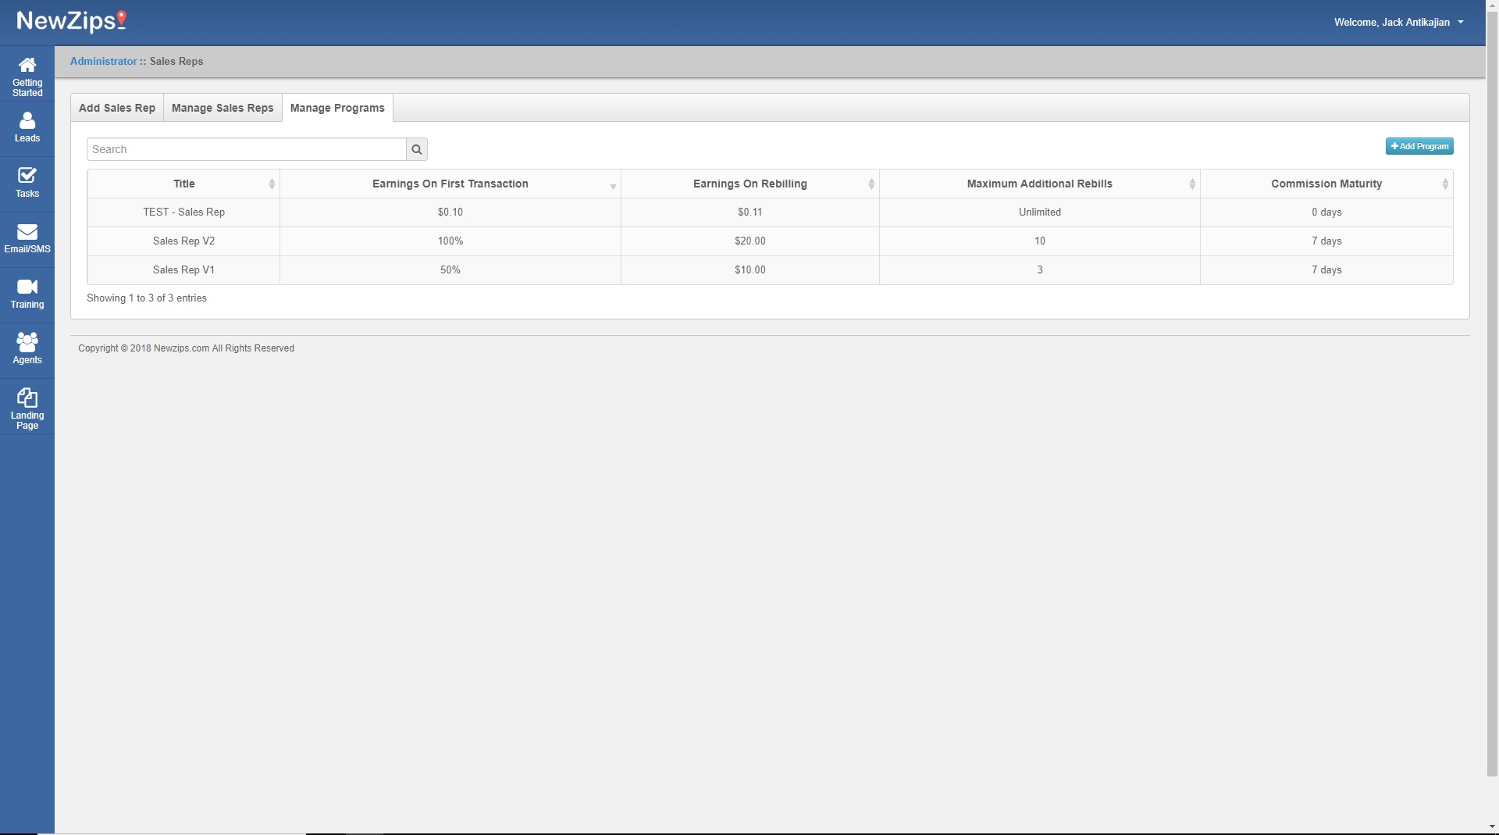Click 7 days in Sales Rep V2 row
The image size is (1499, 835).
pos(1326,241)
